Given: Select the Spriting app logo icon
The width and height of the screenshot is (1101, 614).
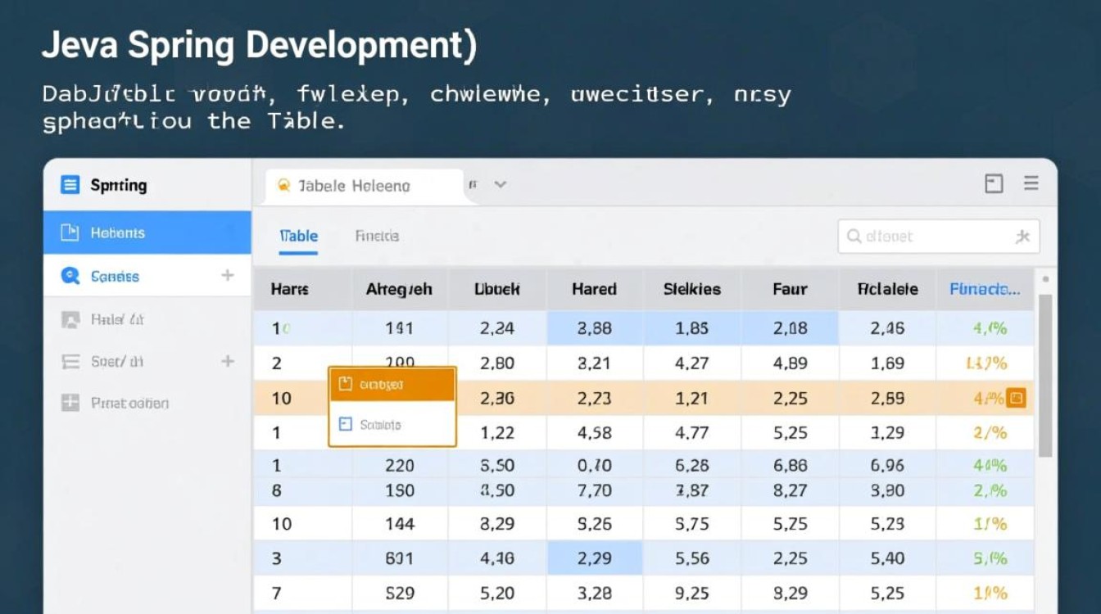Looking at the screenshot, I should point(70,185).
